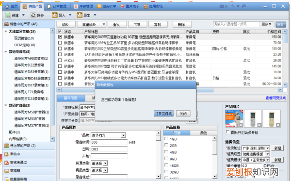291x181 pixels.
Task: Click the 审核中 icon
Action: (x=7, y=154)
